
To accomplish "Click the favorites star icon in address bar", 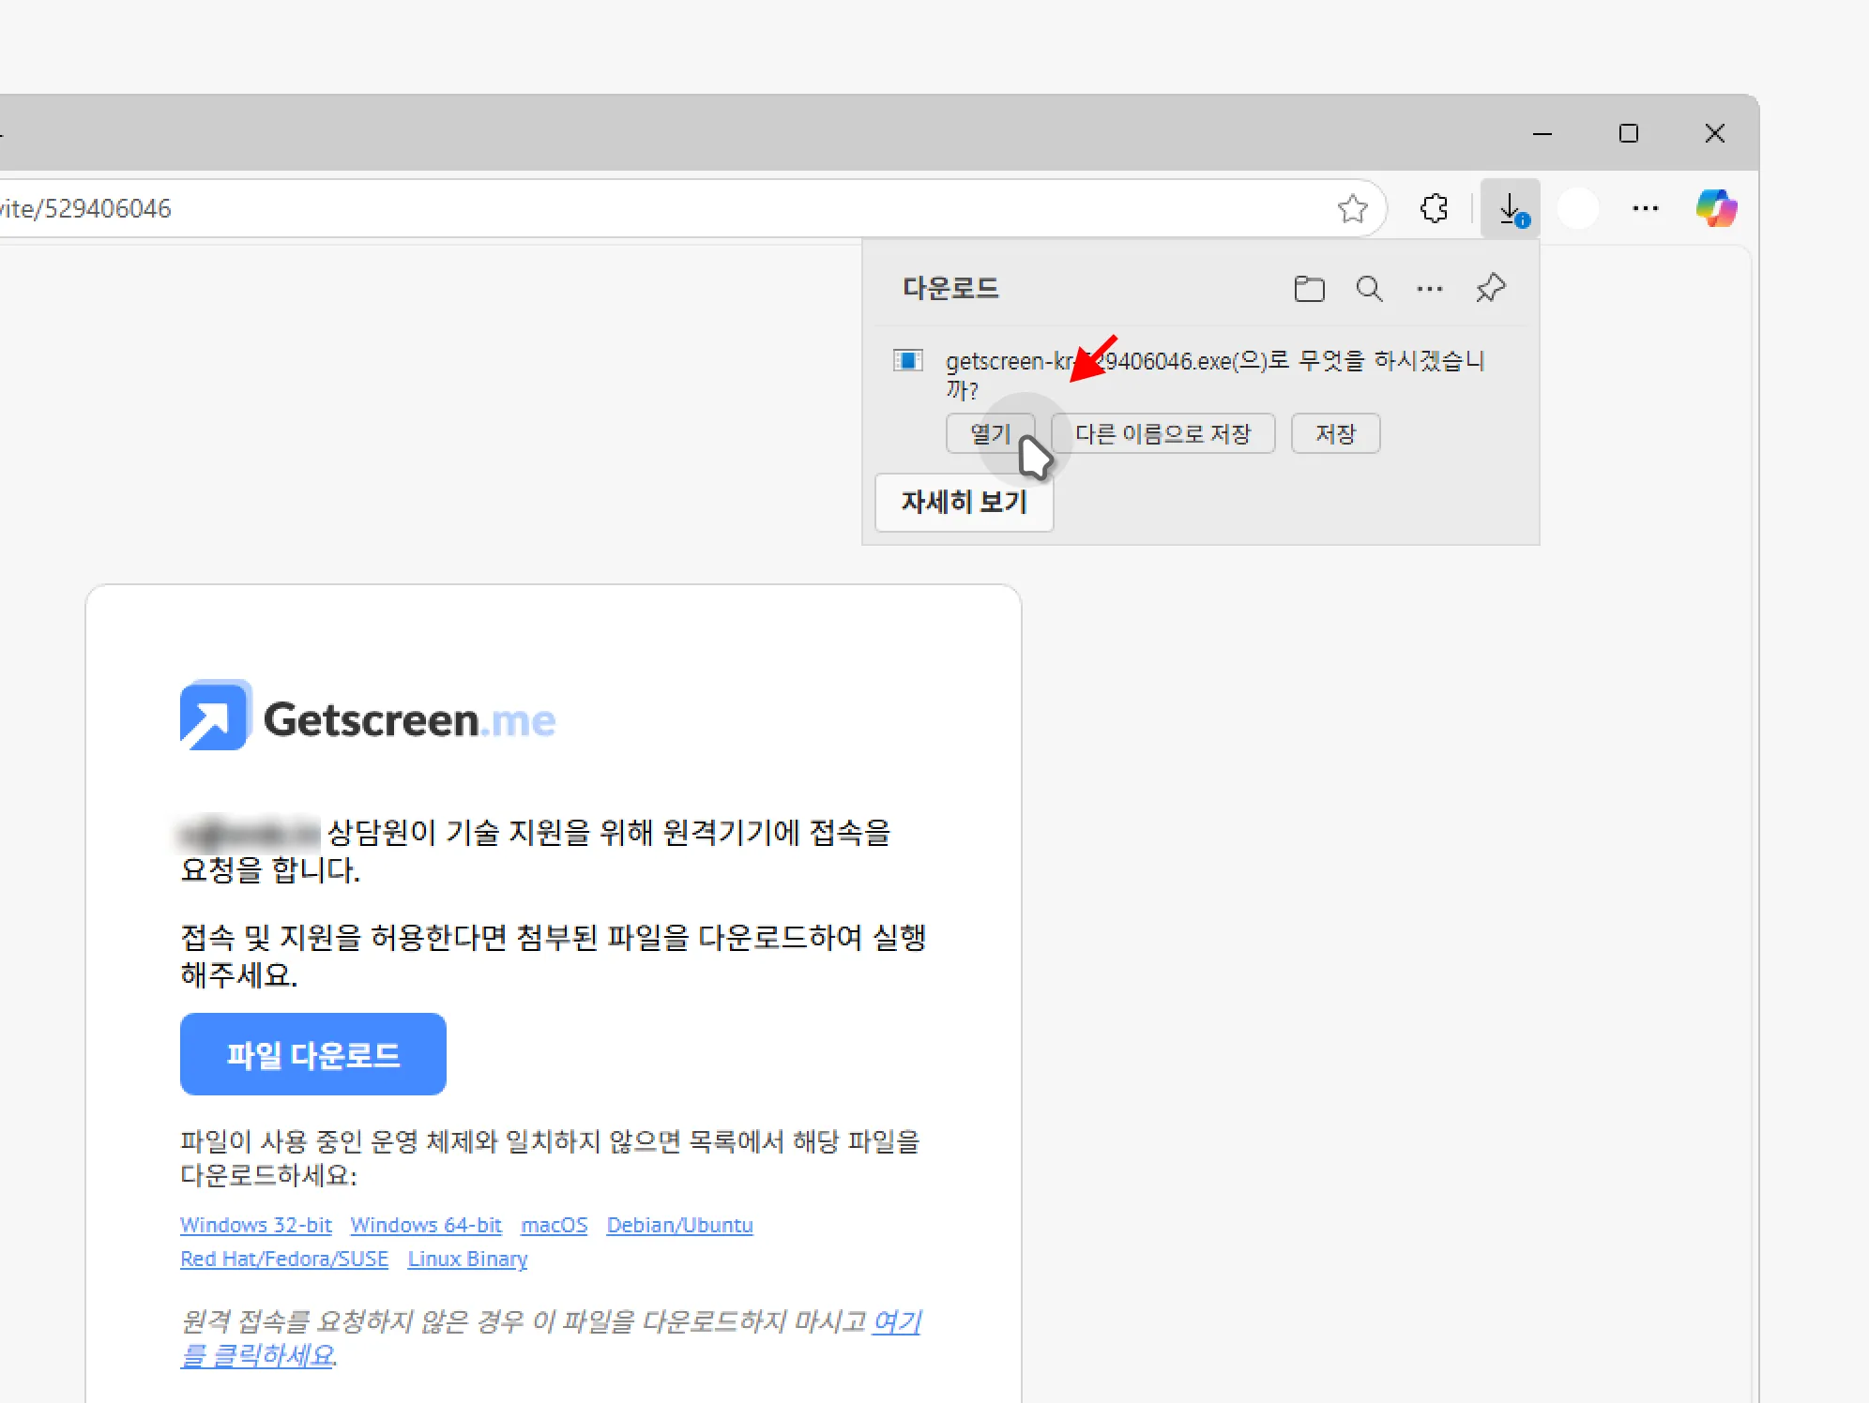I will click(x=1352, y=208).
